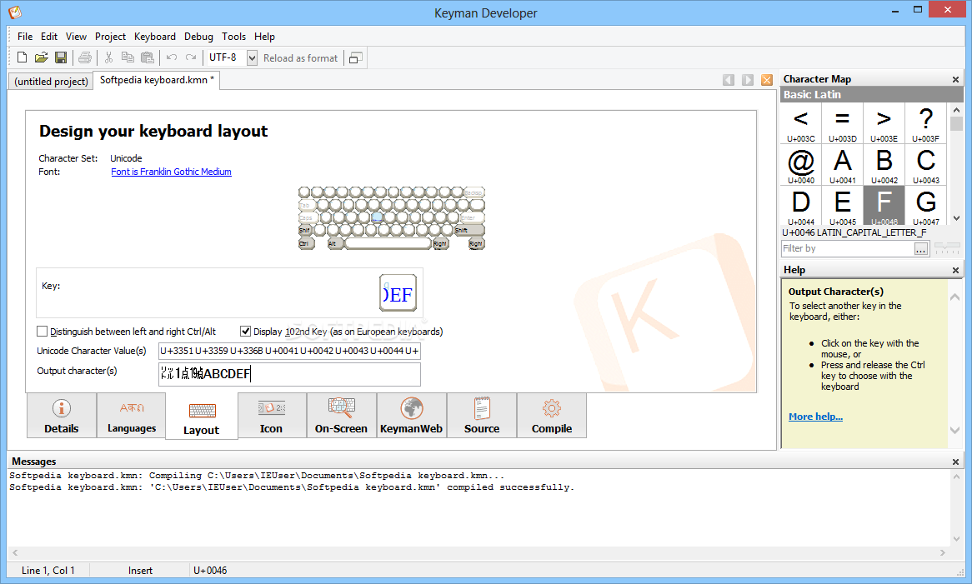The width and height of the screenshot is (972, 584).
Task: Click the More help... link
Action: click(815, 417)
